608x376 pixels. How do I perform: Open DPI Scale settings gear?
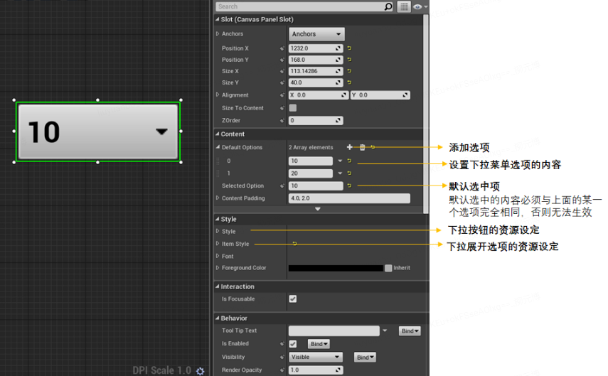[200, 371]
